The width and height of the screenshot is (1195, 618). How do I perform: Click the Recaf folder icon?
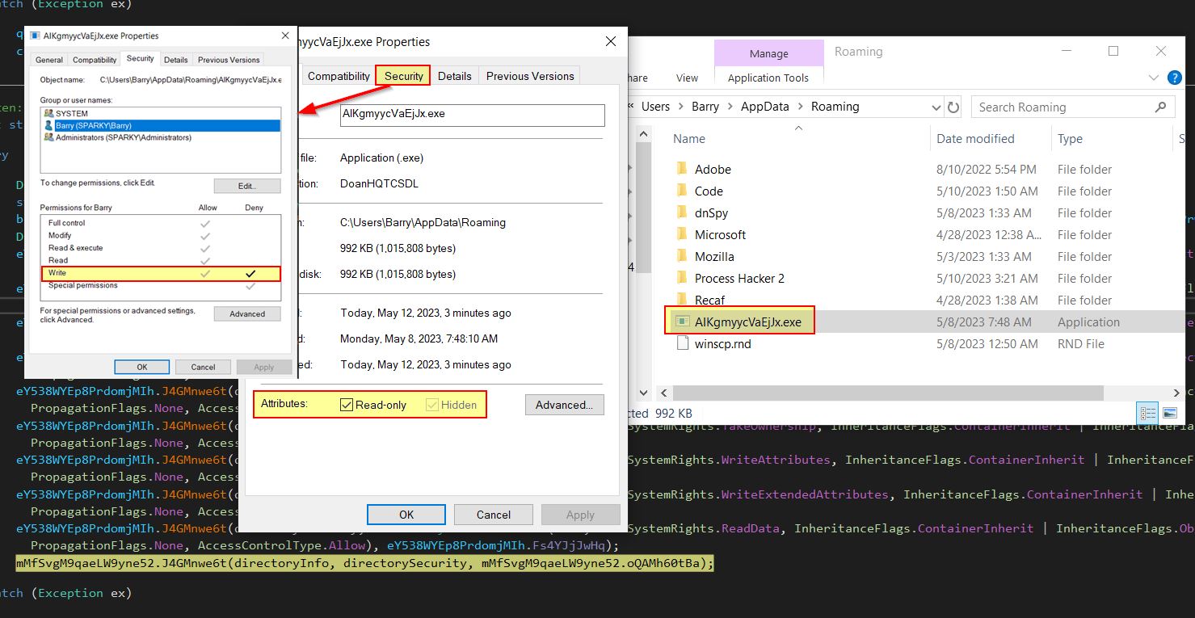point(680,301)
